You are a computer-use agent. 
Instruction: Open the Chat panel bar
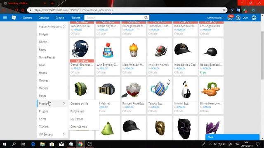click(232, 137)
